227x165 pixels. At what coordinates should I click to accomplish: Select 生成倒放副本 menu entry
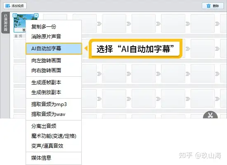54,92
